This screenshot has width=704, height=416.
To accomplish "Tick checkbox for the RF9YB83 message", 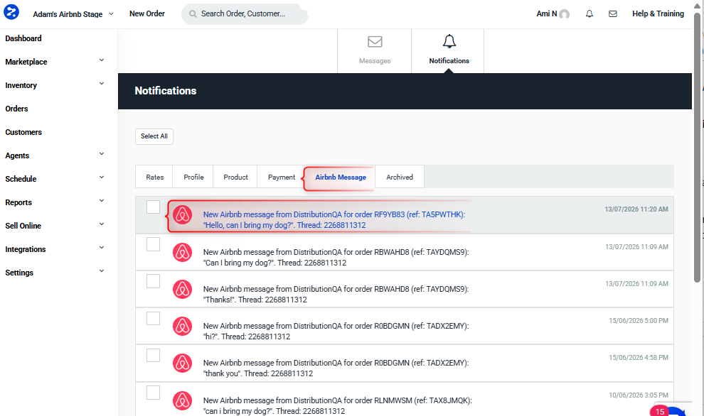I will (x=153, y=207).
